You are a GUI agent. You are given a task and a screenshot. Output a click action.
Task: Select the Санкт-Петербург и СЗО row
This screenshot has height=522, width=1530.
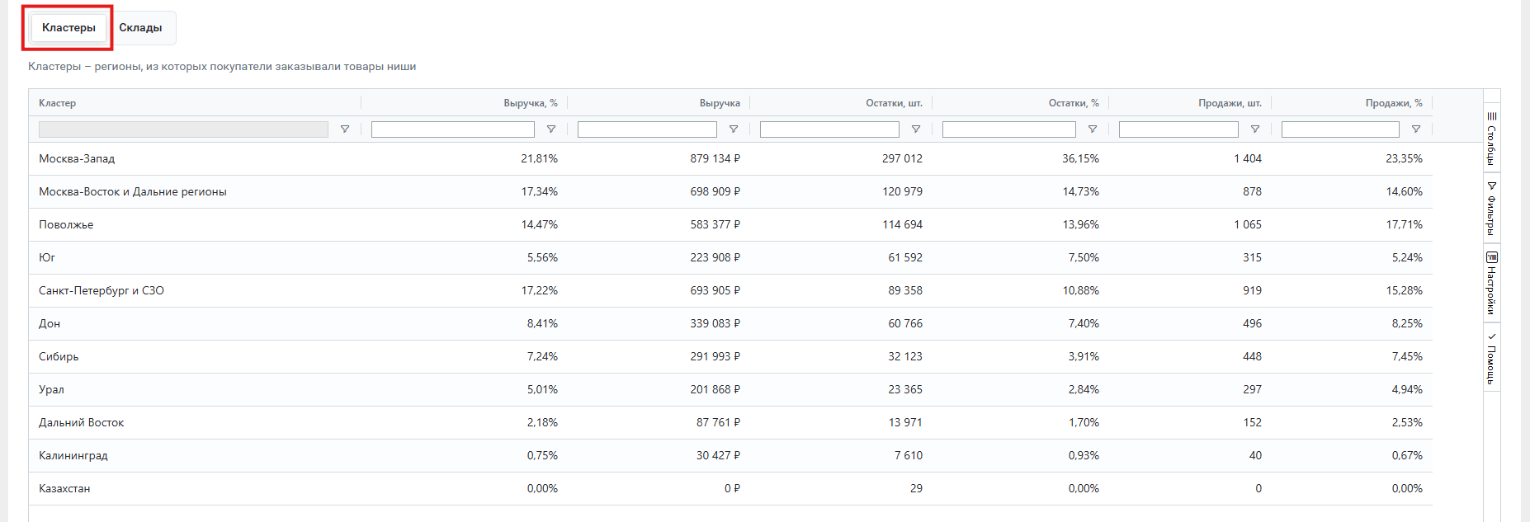pos(730,290)
